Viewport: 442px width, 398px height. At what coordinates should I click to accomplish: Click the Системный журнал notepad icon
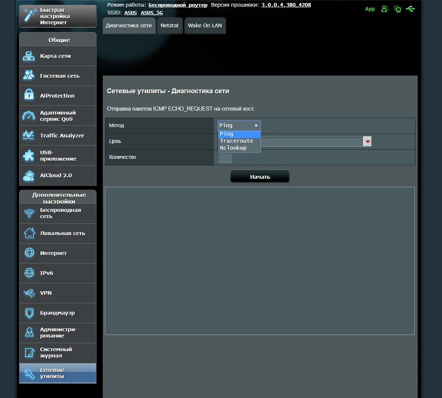(29, 352)
